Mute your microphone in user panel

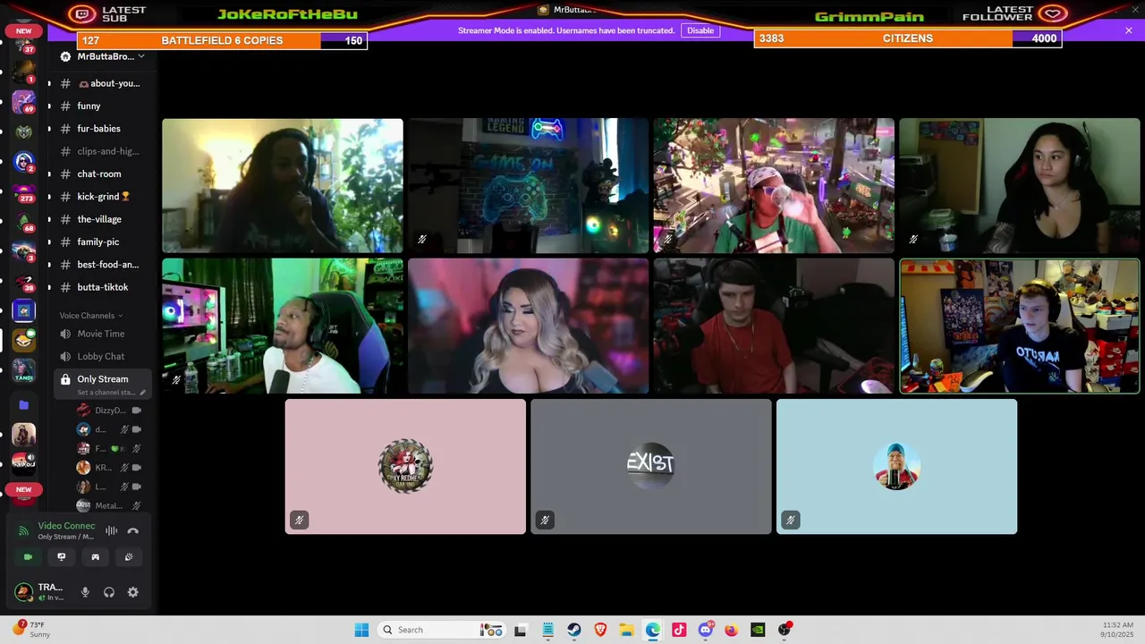coord(85,592)
